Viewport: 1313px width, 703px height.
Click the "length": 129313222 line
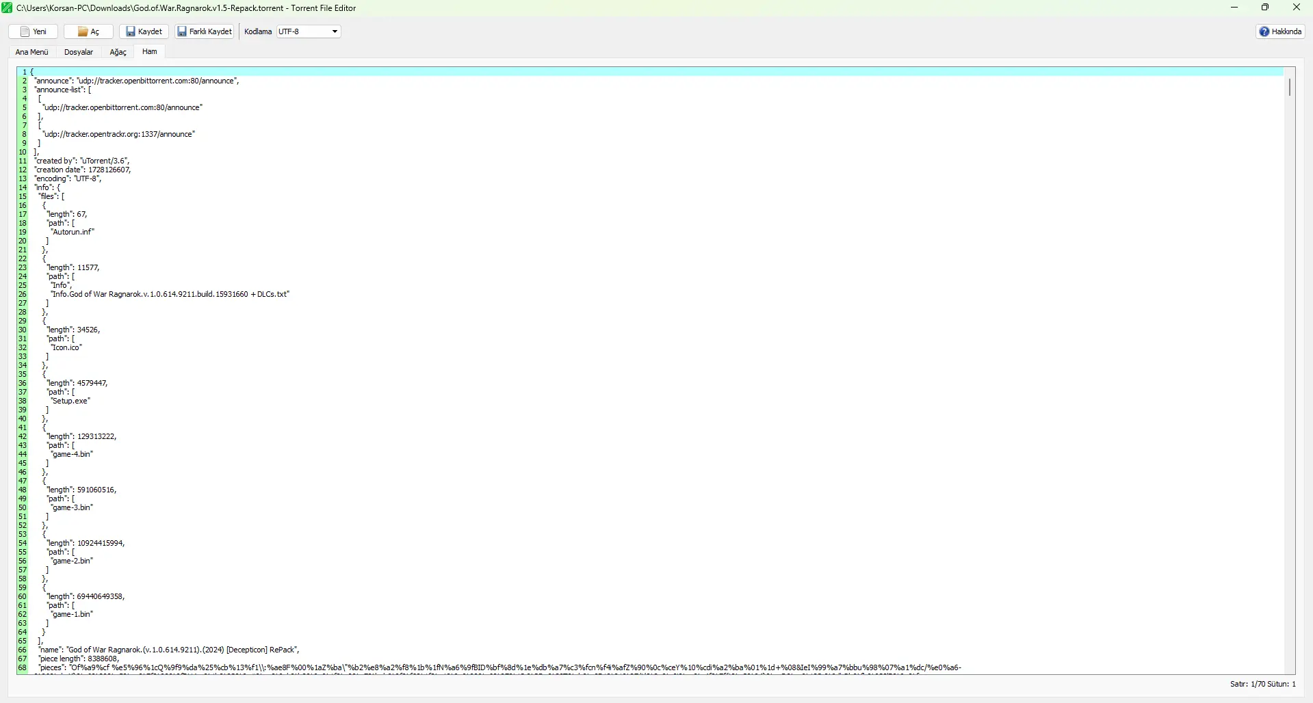point(81,436)
